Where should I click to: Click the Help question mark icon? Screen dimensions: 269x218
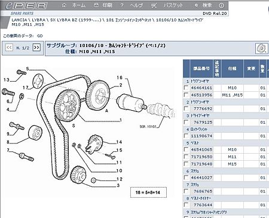[122, 5]
